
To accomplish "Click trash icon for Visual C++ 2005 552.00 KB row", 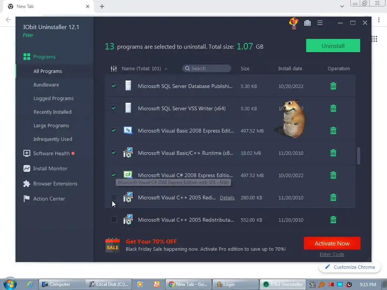I will 333,220.
